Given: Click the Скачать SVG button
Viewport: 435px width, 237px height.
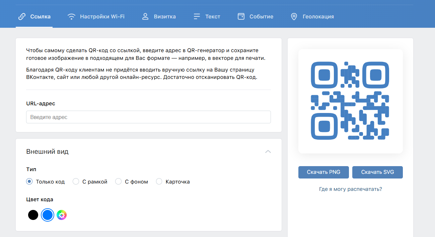Looking at the screenshot, I should click(377, 172).
